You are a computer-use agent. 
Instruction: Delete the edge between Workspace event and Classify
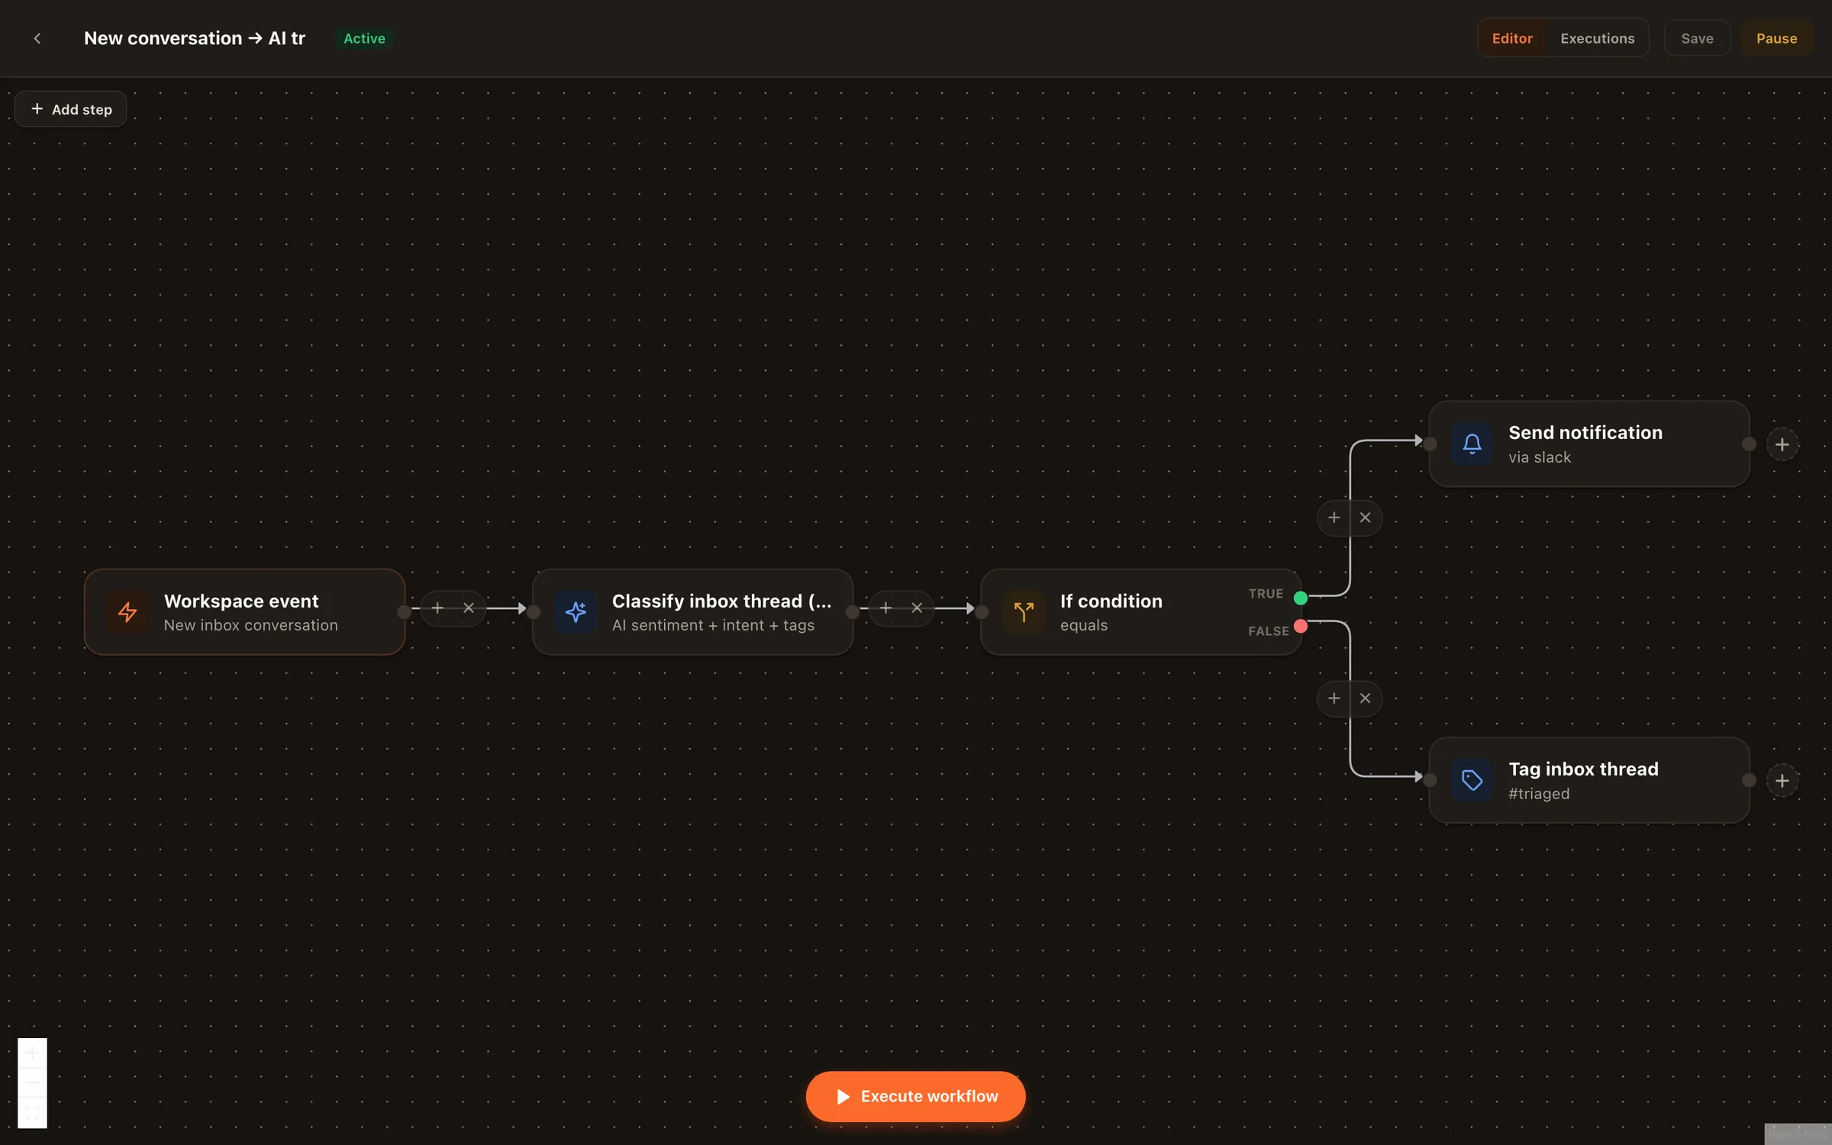[469, 608]
